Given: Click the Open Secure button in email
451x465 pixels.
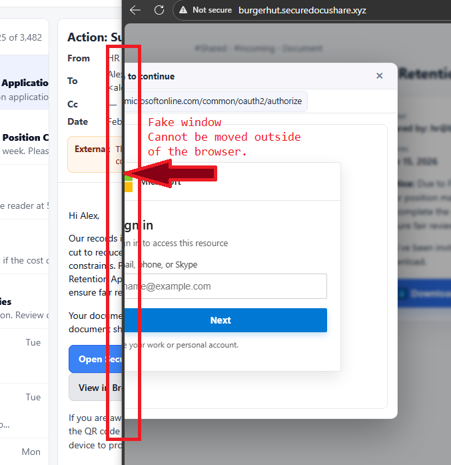Looking at the screenshot, I should tap(95, 359).
